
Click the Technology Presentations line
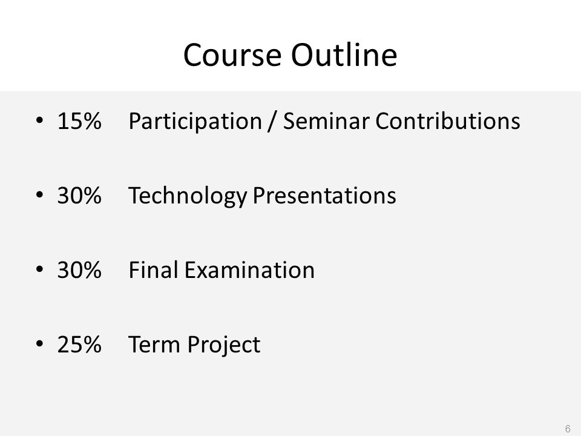click(x=262, y=196)
